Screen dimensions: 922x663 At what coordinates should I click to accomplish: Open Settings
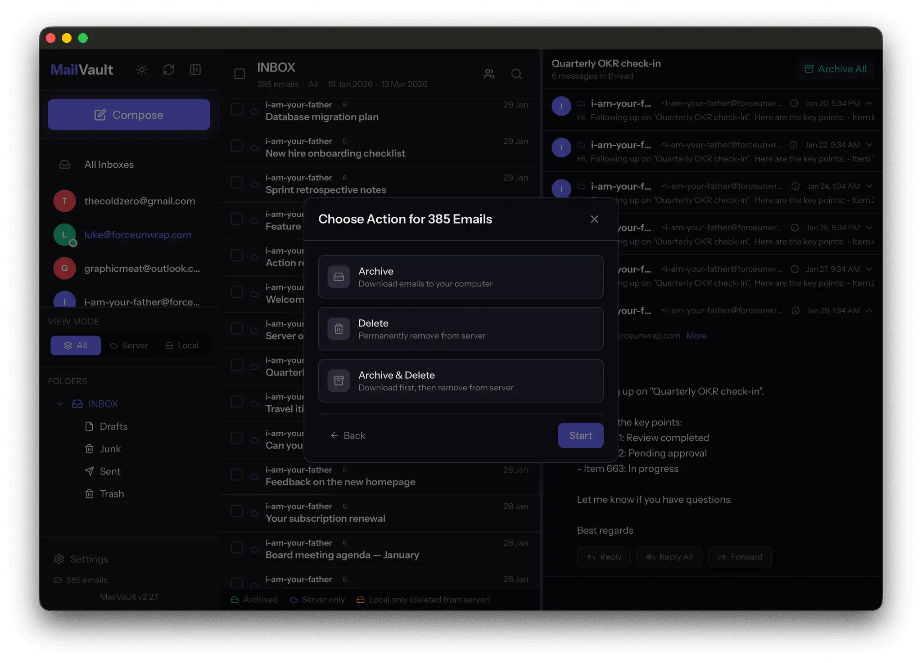click(x=81, y=559)
